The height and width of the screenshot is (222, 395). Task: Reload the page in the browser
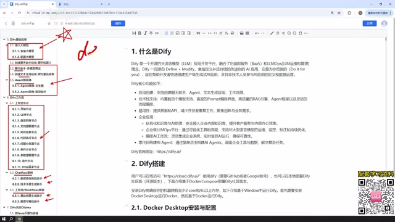19,13
